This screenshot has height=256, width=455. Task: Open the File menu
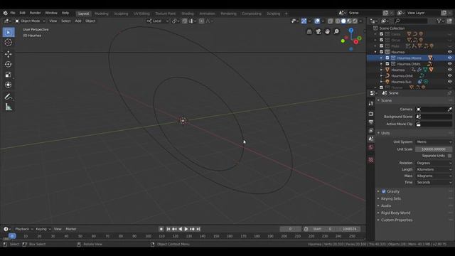click(13, 13)
